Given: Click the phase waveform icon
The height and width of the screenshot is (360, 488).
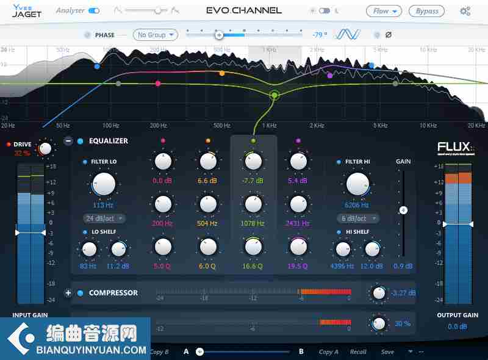Looking at the screenshot, I should [x=348, y=35].
